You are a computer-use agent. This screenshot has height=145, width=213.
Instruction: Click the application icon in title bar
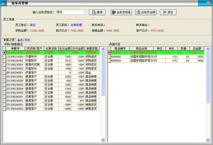point(3,3)
